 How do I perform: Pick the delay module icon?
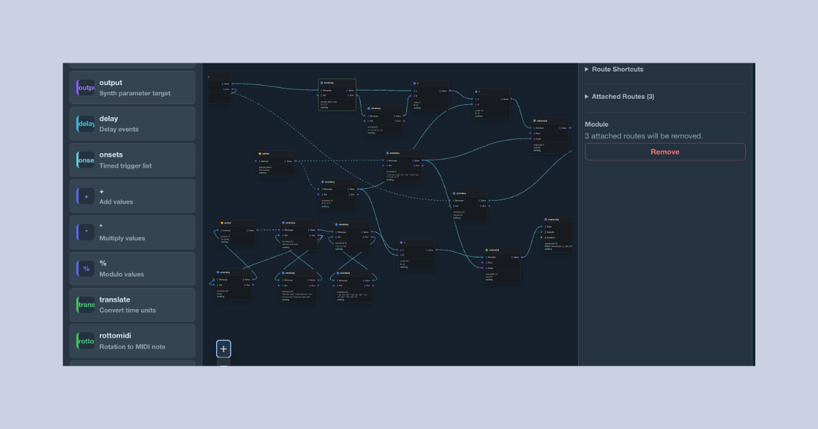86,123
